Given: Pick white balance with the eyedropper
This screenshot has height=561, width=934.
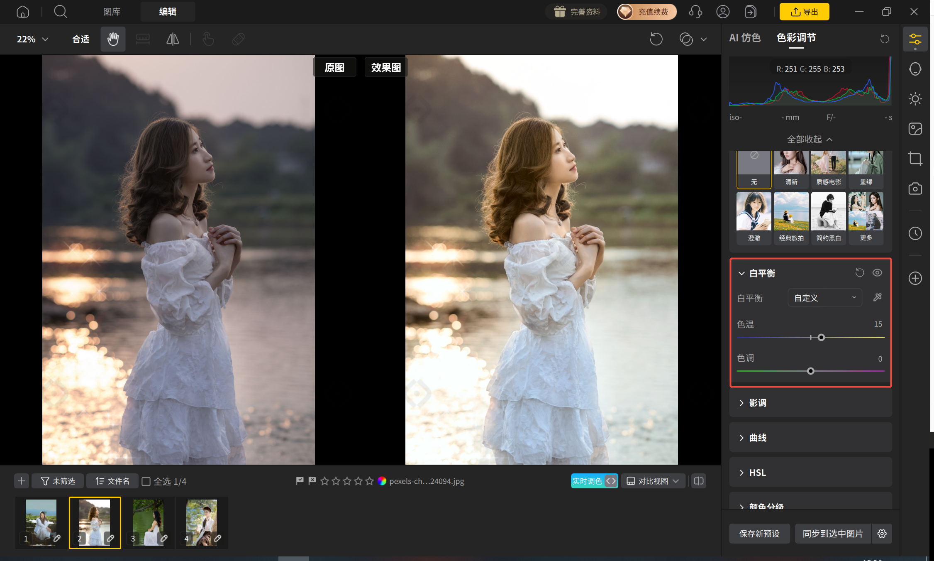Looking at the screenshot, I should point(877,297).
